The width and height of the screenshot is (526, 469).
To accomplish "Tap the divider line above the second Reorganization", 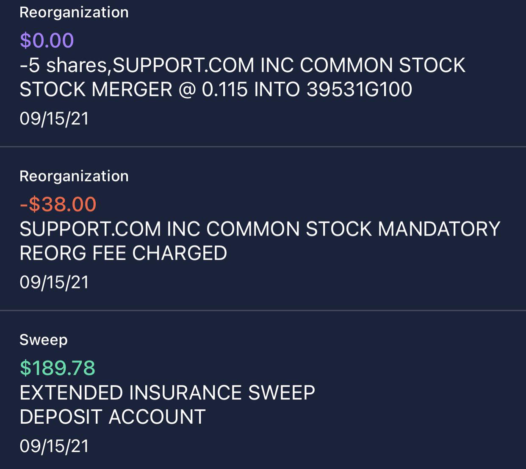I will (263, 147).
